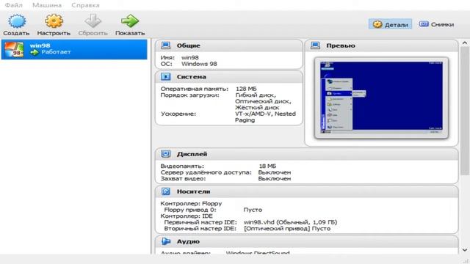Click the scroll down arrow of details pane
The width and height of the screenshot is (470, 264).
tap(465, 250)
